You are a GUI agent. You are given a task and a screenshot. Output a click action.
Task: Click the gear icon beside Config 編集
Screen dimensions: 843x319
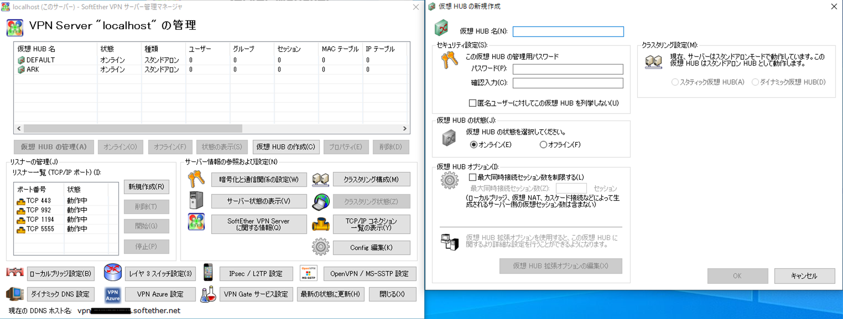(x=321, y=247)
